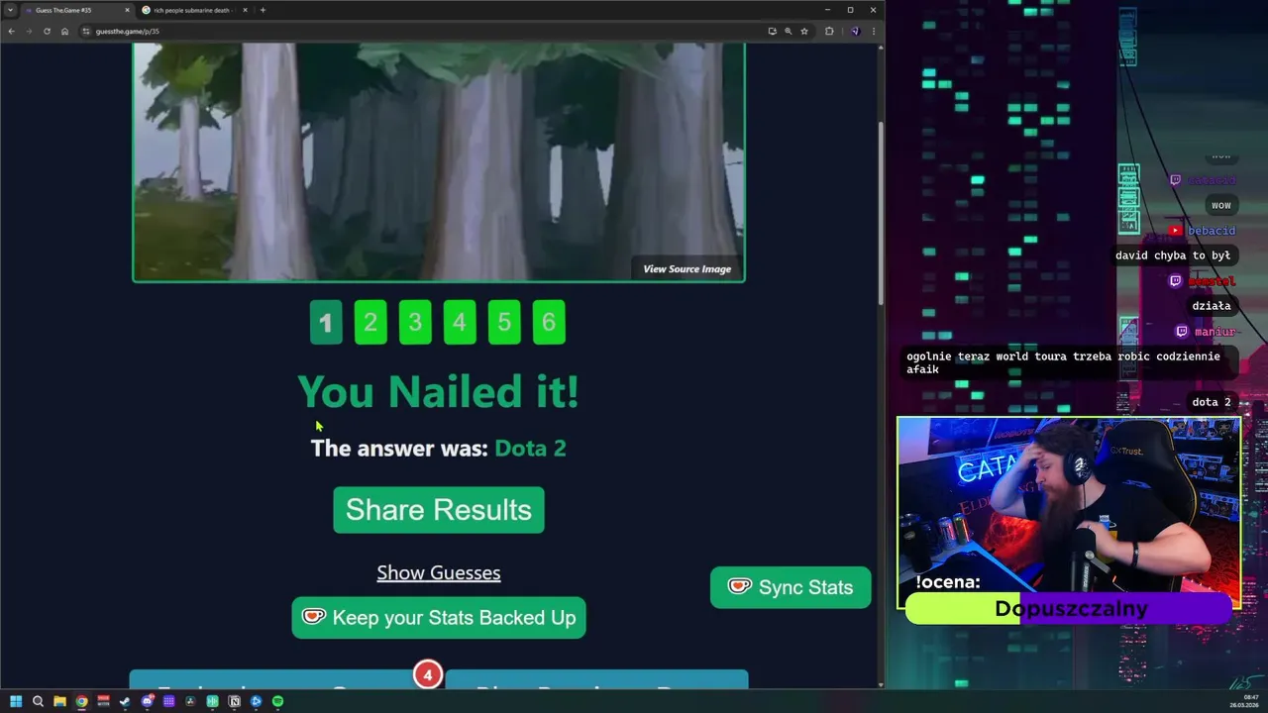Select screenshot number 1
This screenshot has height=713, width=1268.
[326, 322]
